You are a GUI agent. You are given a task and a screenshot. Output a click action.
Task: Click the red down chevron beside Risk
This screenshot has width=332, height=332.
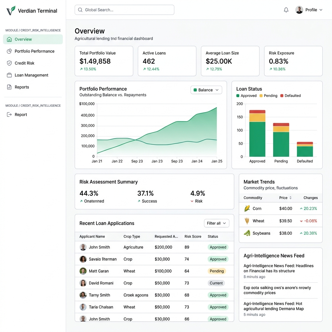coord(192,201)
